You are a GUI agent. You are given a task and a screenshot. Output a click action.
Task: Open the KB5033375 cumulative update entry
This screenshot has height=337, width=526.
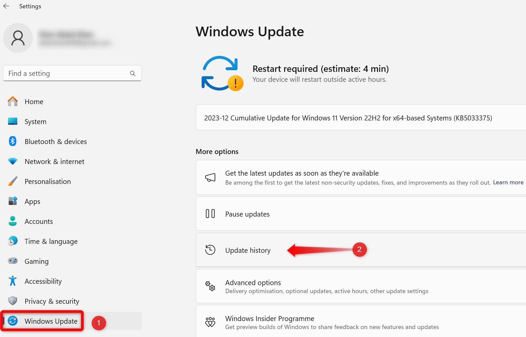click(361, 117)
